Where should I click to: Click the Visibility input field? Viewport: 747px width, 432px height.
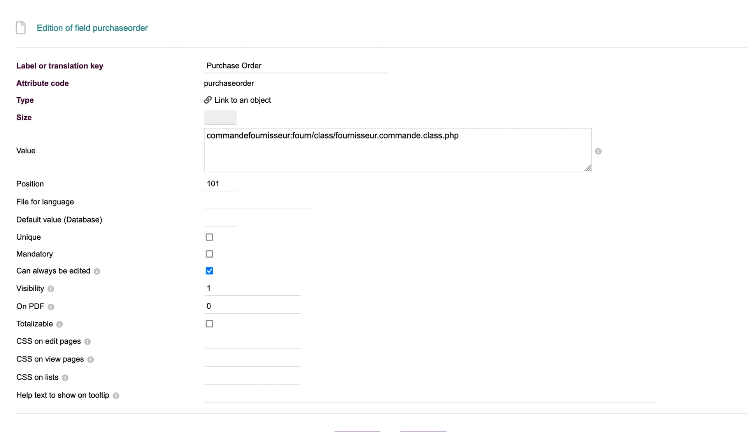[x=252, y=288]
